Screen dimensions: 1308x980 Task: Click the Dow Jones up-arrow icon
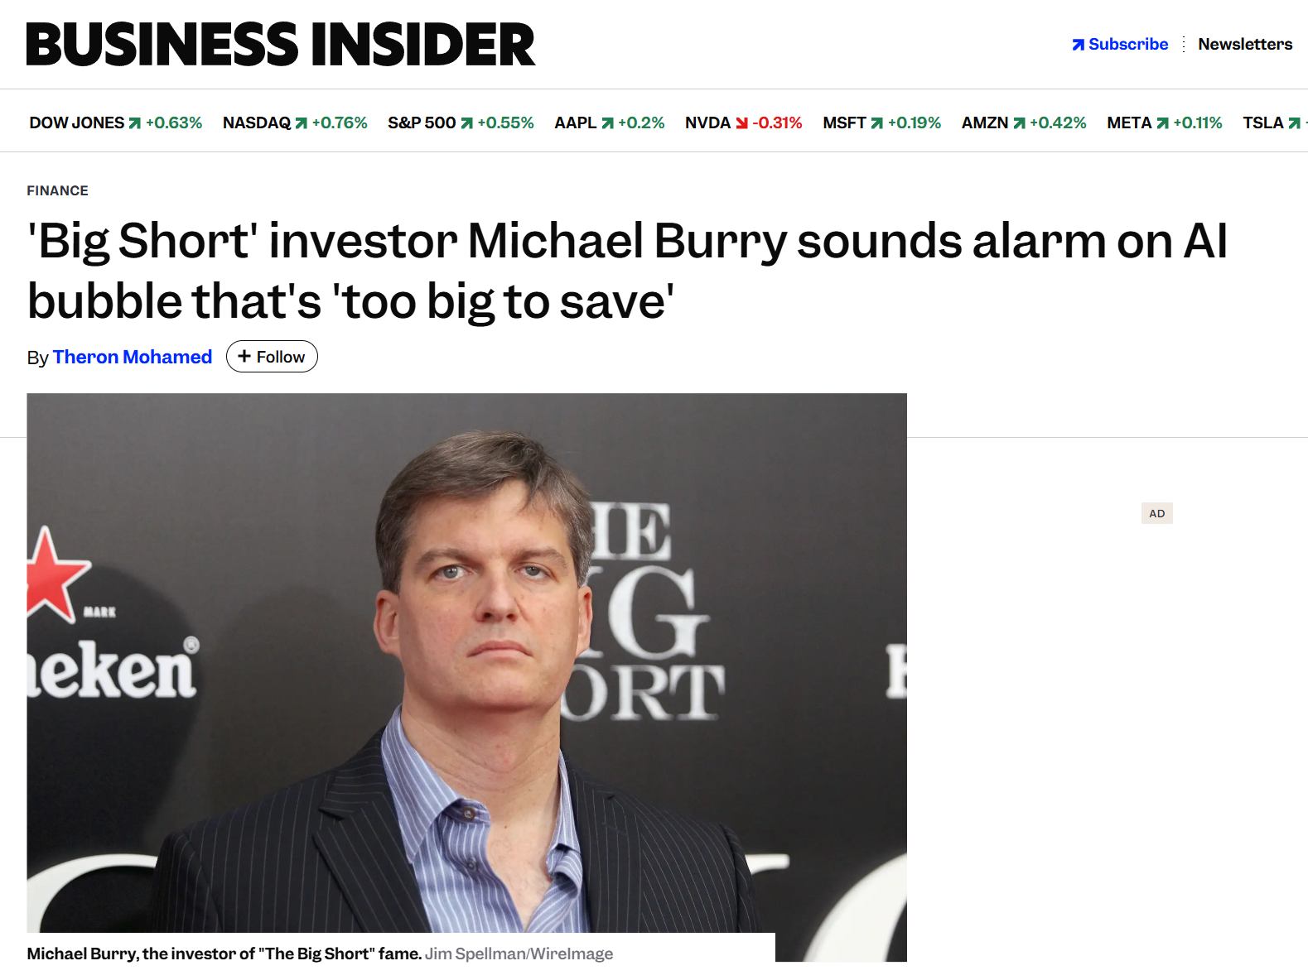pos(135,123)
